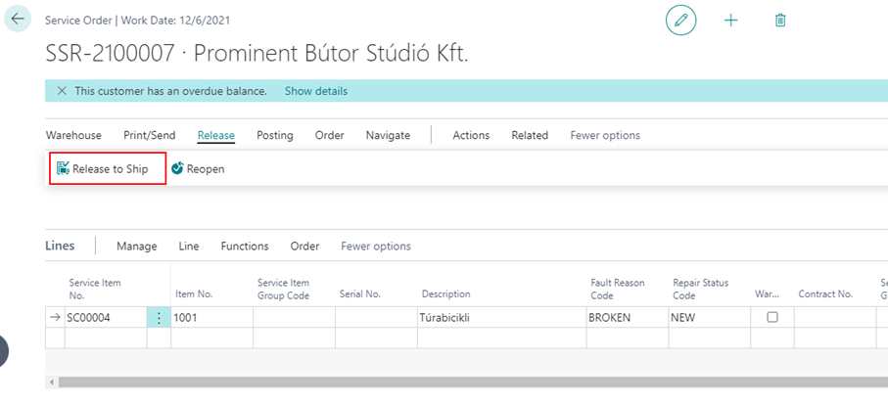This screenshot has height=405, width=888.
Task: Click the trash delete icon
Action: (x=780, y=20)
